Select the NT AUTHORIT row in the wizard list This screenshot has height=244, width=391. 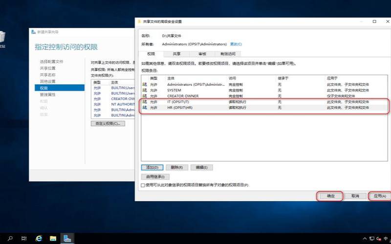(x=113, y=104)
